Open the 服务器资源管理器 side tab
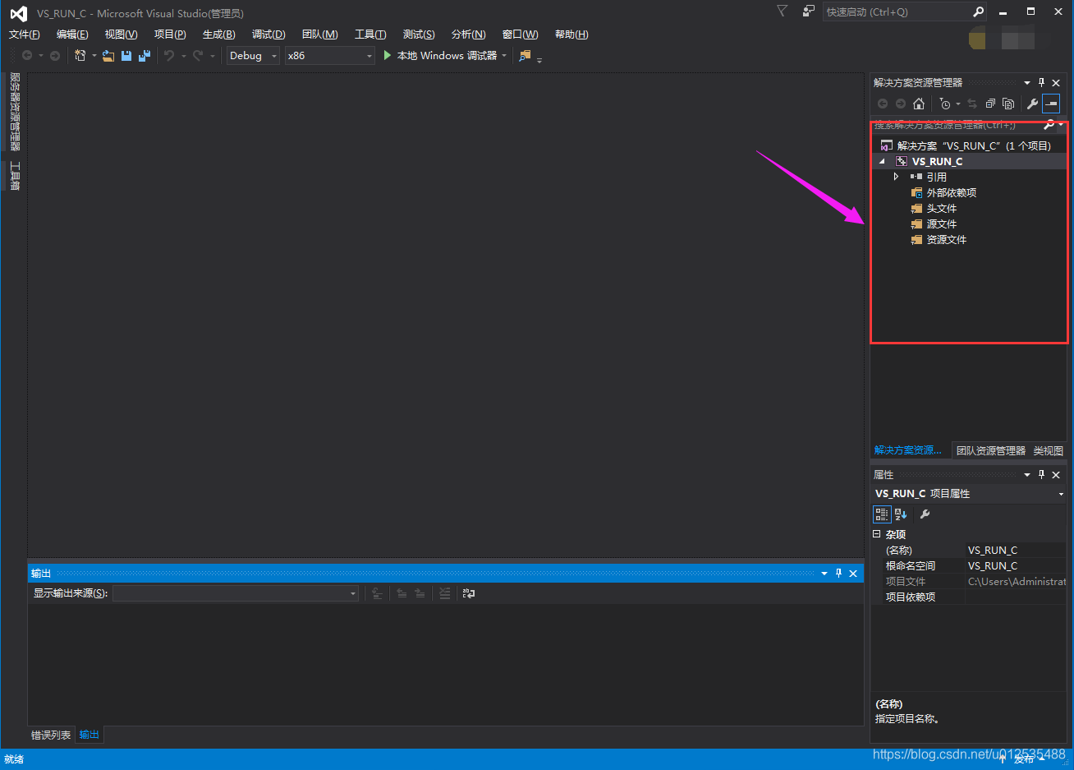This screenshot has width=1074, height=770. pos(15,112)
